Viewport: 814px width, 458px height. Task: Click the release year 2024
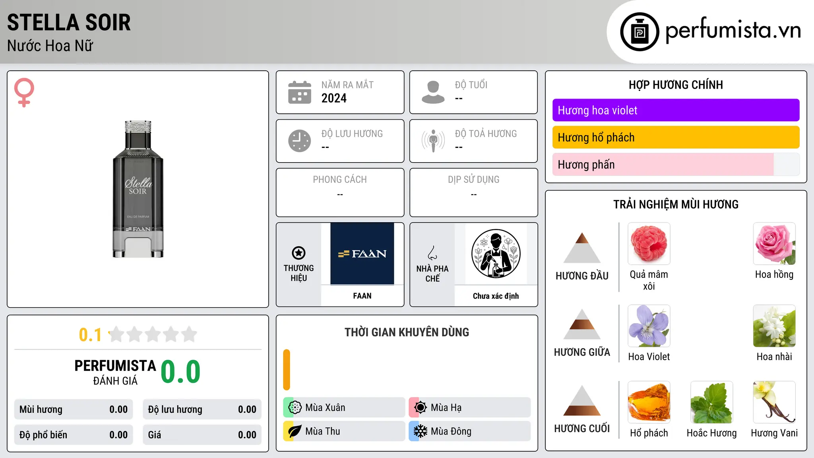click(x=334, y=98)
